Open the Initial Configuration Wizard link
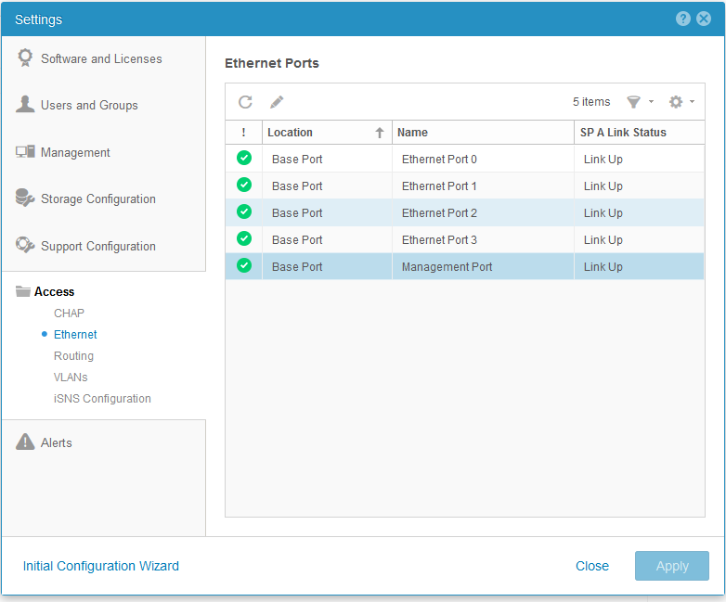This screenshot has height=602, width=726. [x=100, y=566]
